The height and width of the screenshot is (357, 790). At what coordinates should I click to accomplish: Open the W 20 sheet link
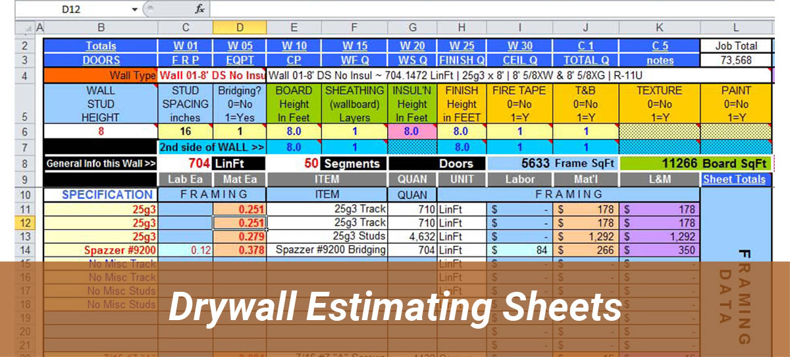point(412,46)
